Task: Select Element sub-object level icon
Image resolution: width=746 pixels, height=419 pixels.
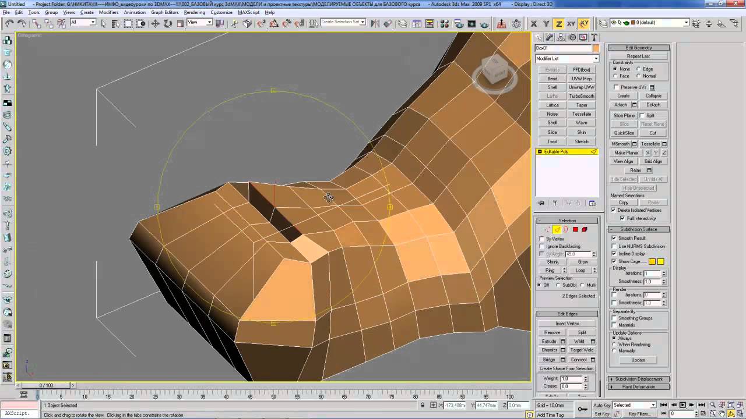Action: point(585,230)
